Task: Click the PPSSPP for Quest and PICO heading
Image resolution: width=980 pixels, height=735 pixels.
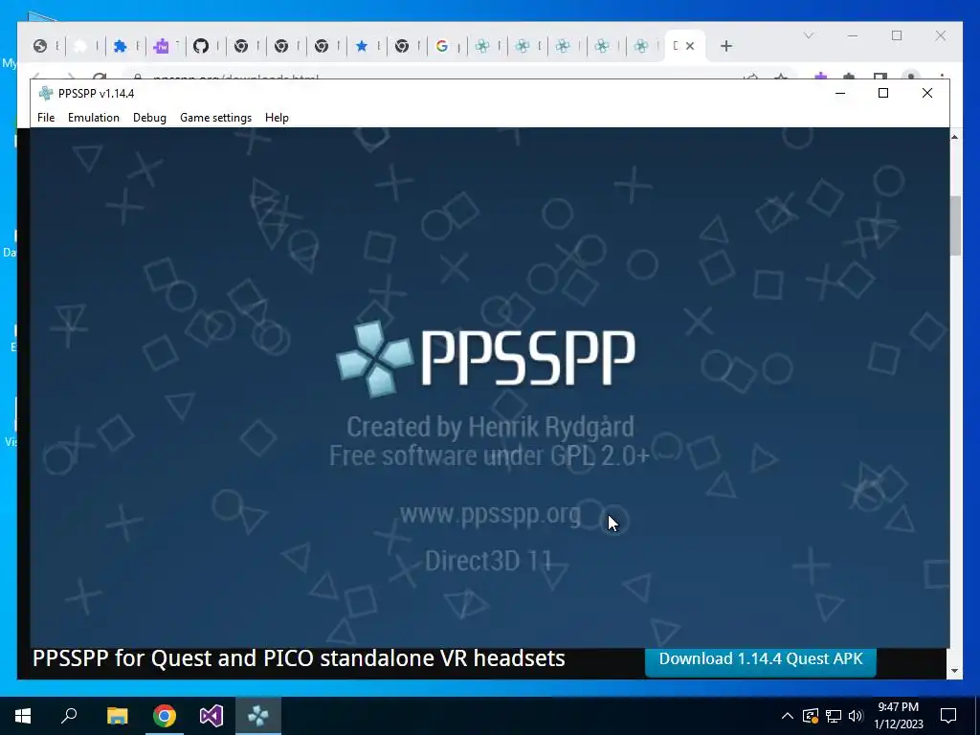Action: 299,658
